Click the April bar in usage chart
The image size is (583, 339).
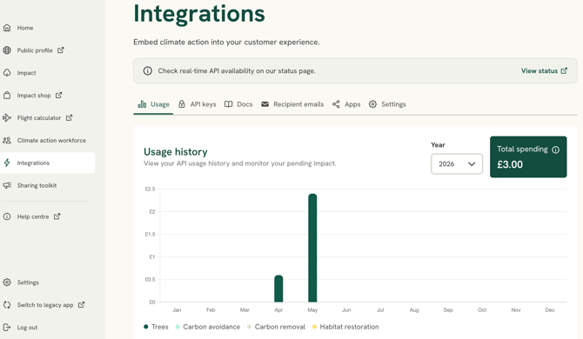[x=278, y=289]
